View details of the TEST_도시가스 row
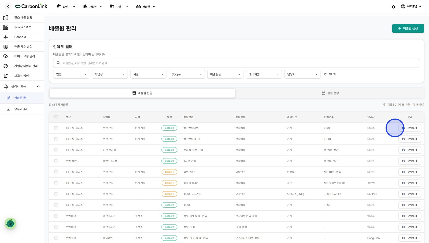 point(409,194)
